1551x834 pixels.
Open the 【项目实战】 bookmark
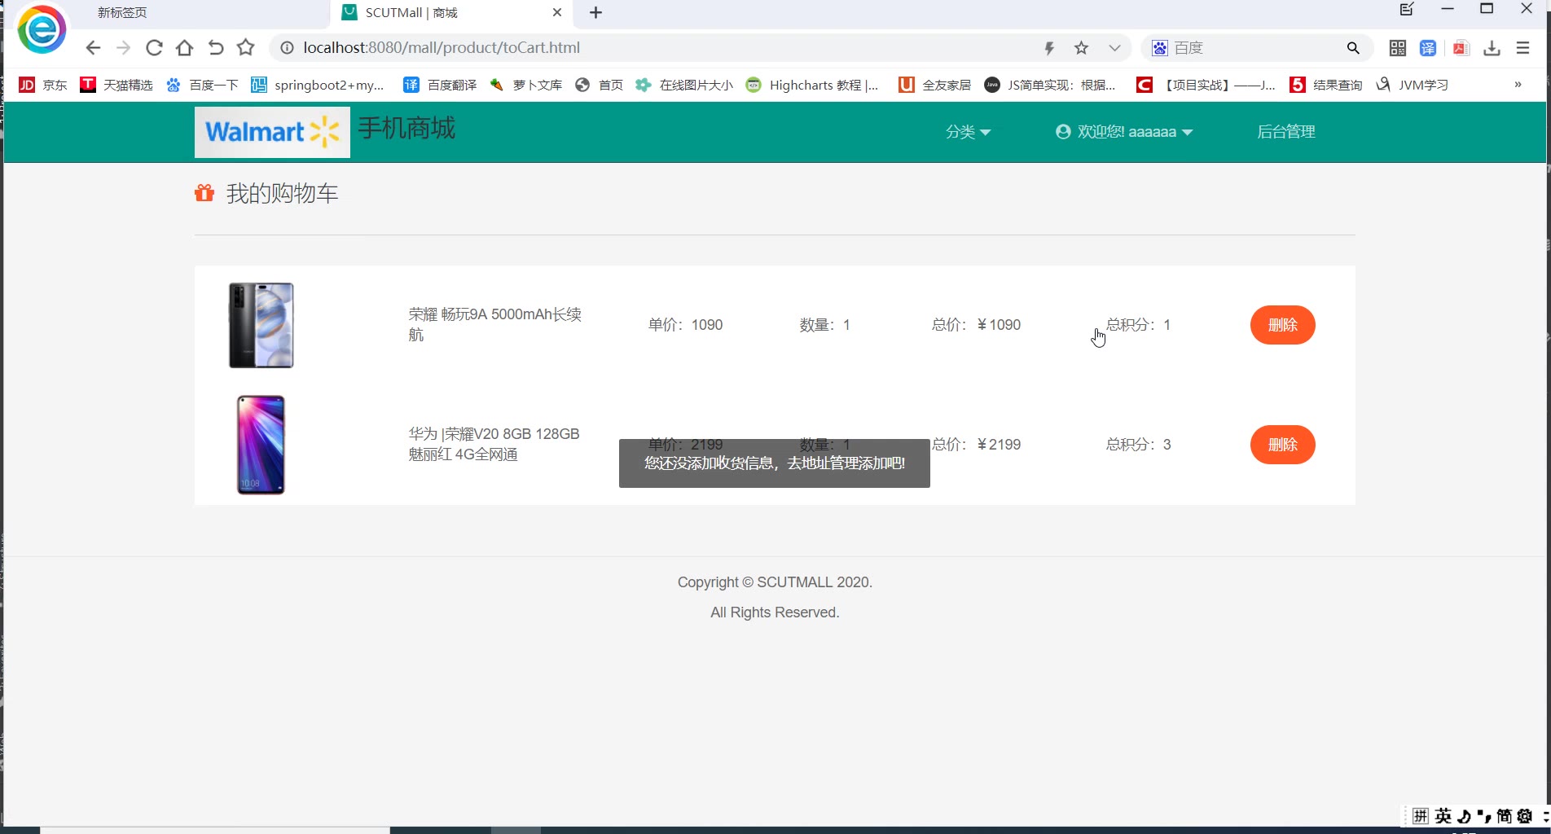tap(1206, 85)
